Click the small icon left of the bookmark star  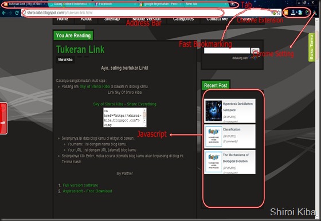(274, 13)
